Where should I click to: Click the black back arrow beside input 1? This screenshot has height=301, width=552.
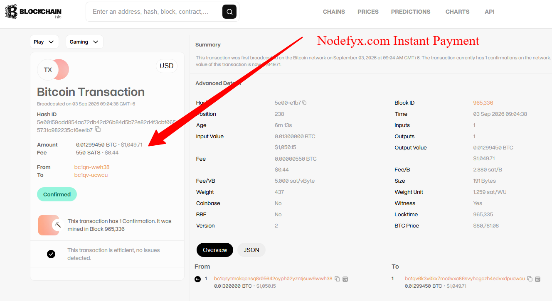[x=197, y=279]
